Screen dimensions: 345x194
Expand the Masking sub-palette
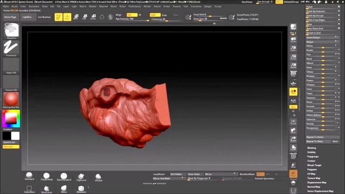point(312,148)
